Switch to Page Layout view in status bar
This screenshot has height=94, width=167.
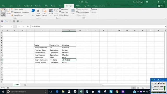(138, 88)
